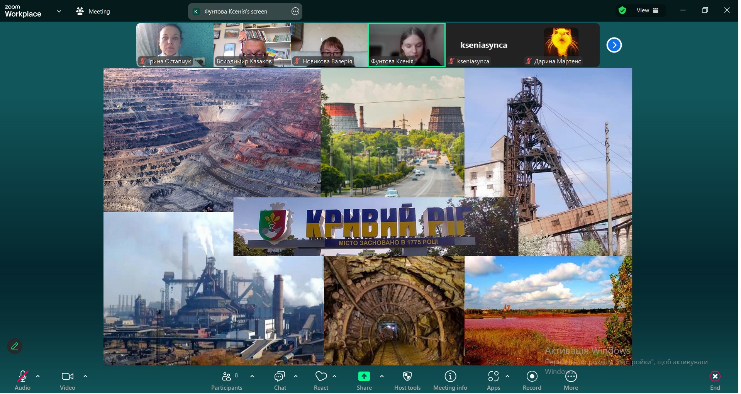Expand video settings arrow next to Video

tap(85, 376)
